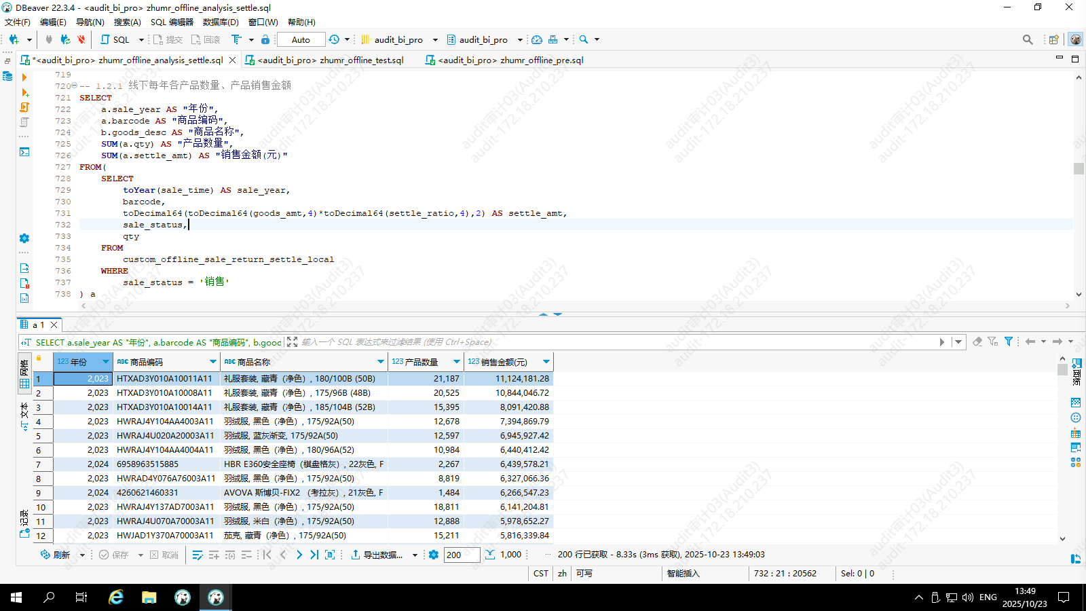1086x611 pixels.
Task: Expand the SQL editor toolbar dropdown arrow
Action: tap(141, 39)
